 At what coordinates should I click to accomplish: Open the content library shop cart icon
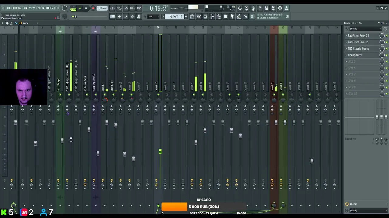coord(252,16)
